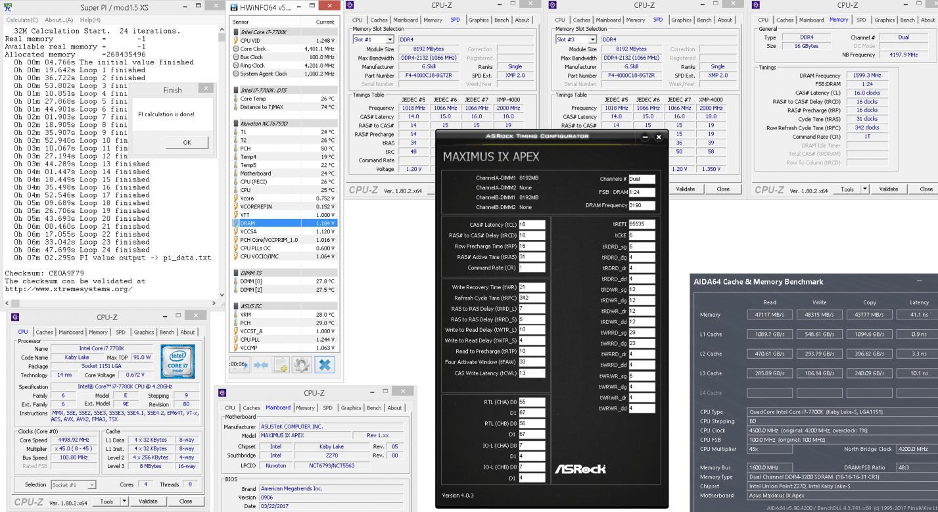
Task: Open the Calculate menu in Super PI
Action: pos(21,20)
